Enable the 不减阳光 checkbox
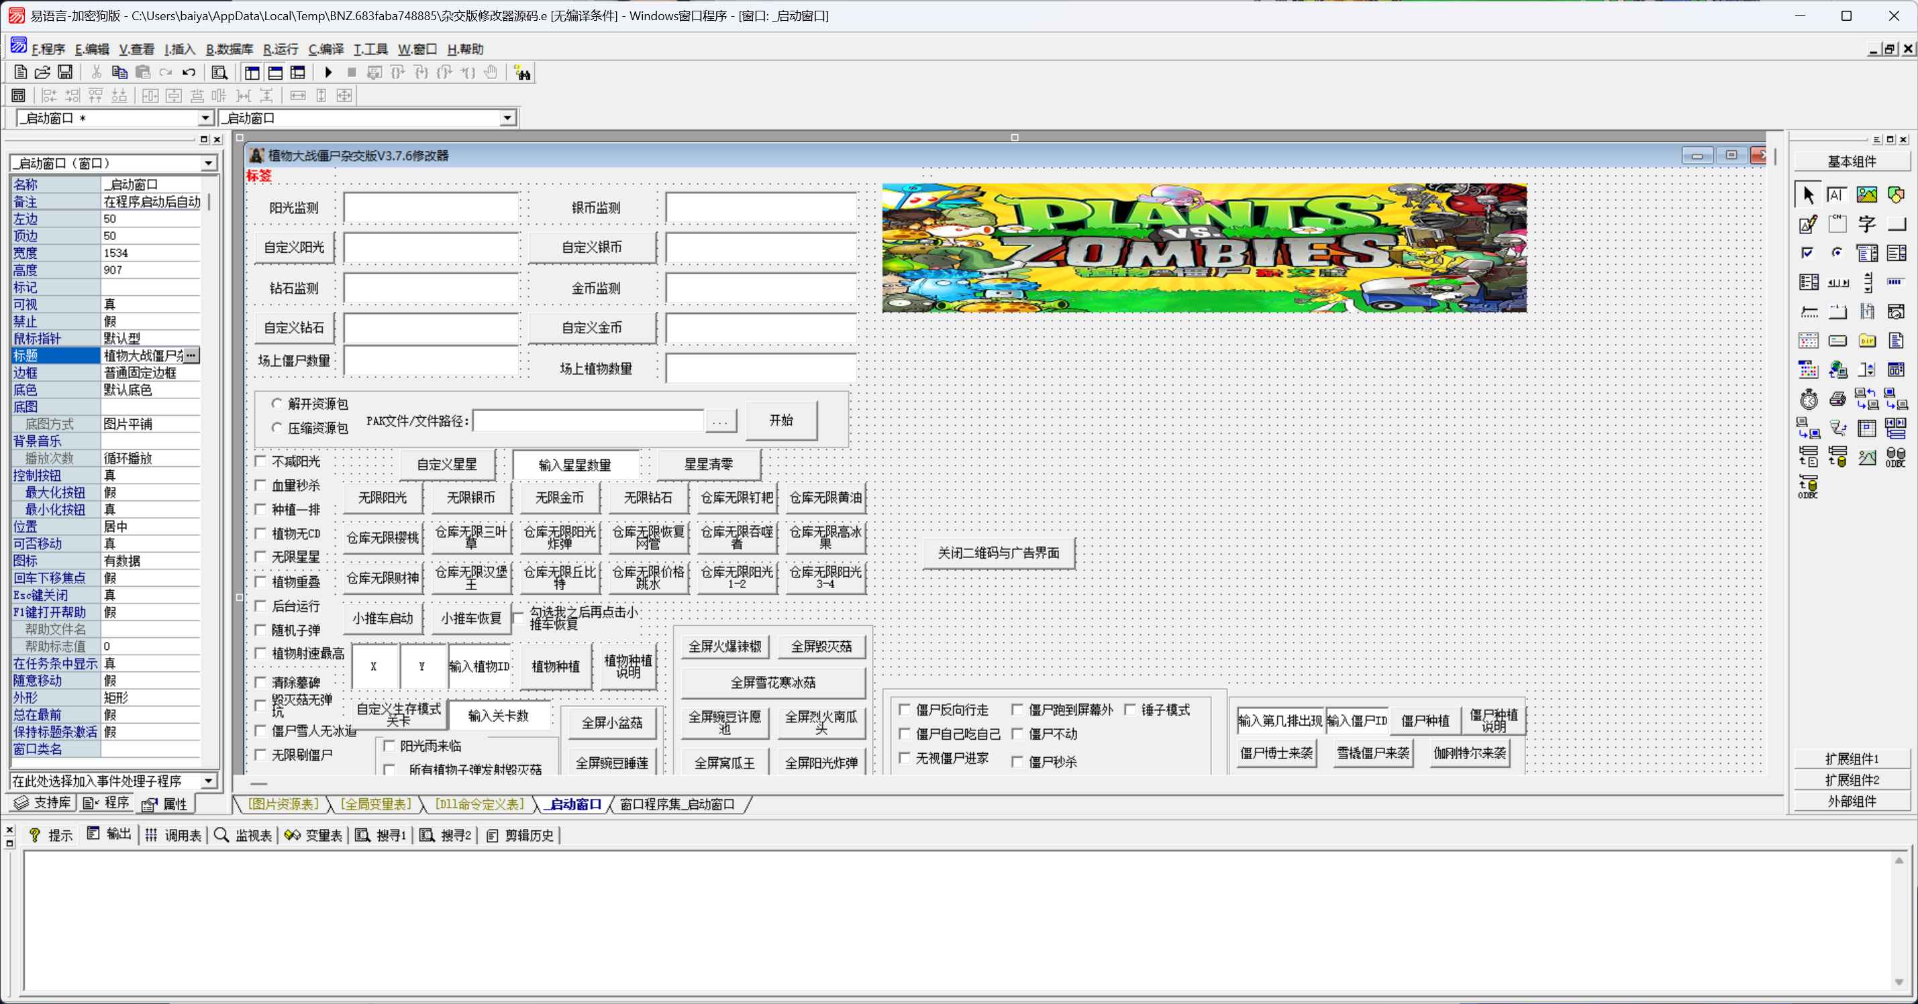Image resolution: width=1918 pixels, height=1004 pixels. (x=260, y=461)
